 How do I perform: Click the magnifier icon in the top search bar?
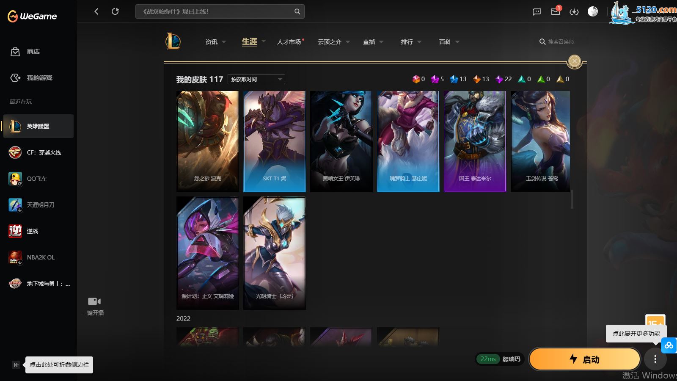(297, 11)
